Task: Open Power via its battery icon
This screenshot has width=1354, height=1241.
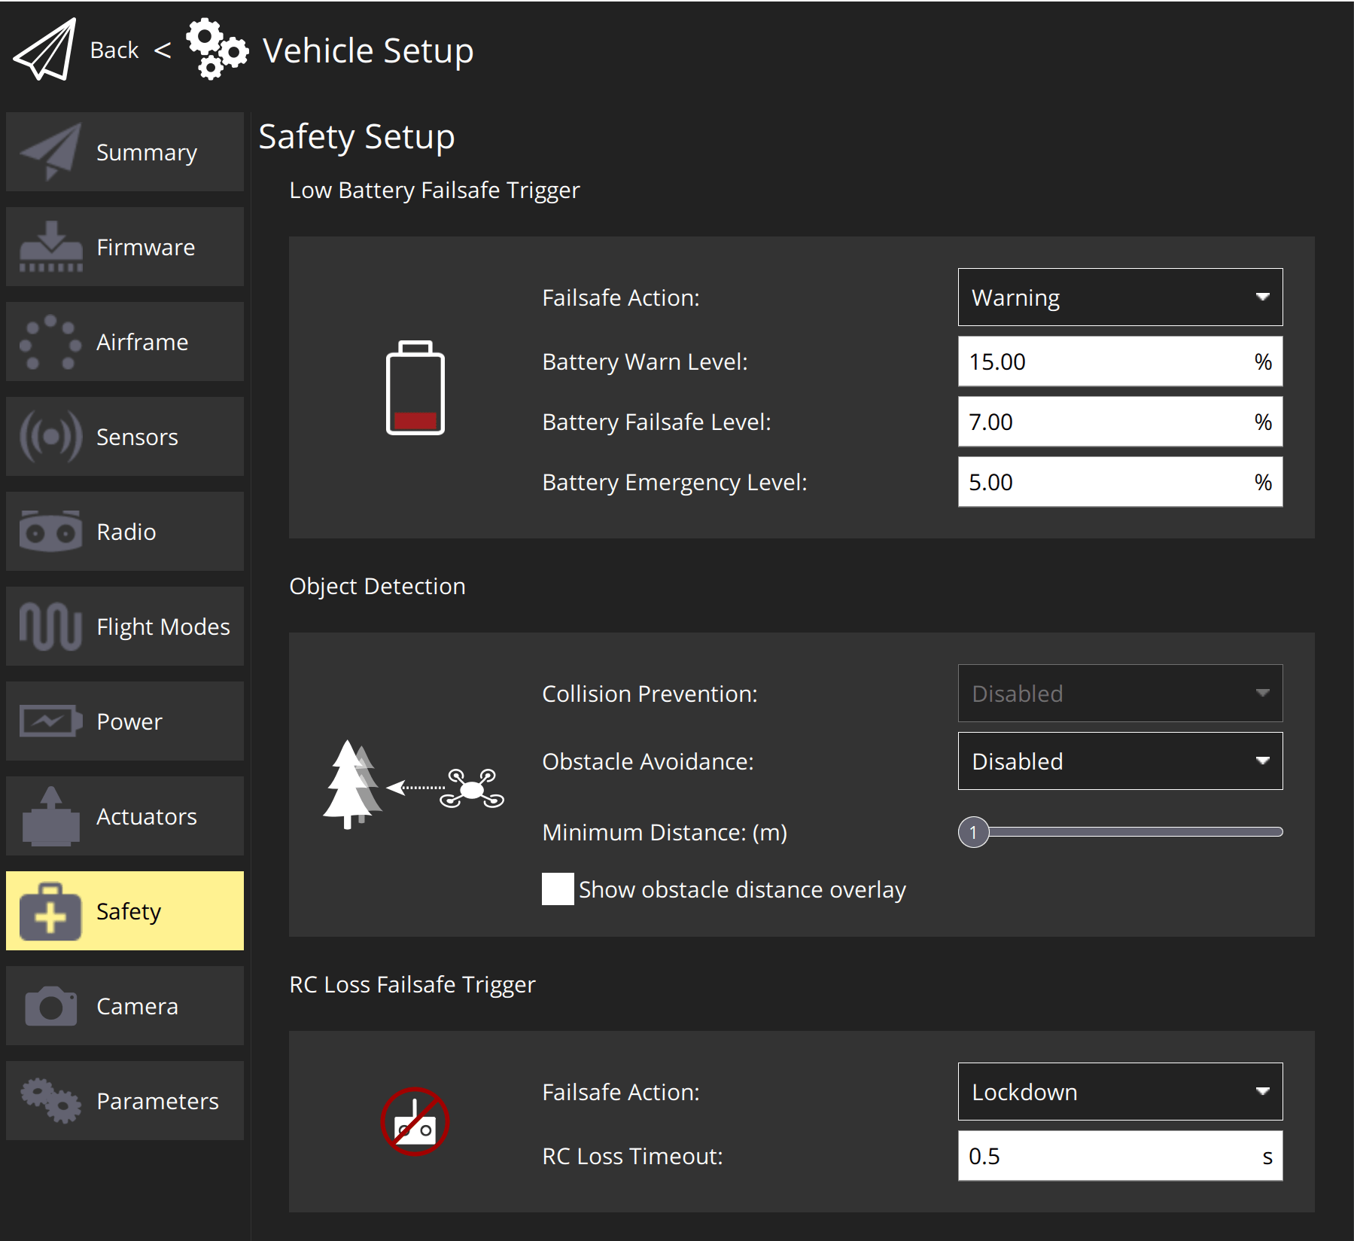Action: coord(50,721)
